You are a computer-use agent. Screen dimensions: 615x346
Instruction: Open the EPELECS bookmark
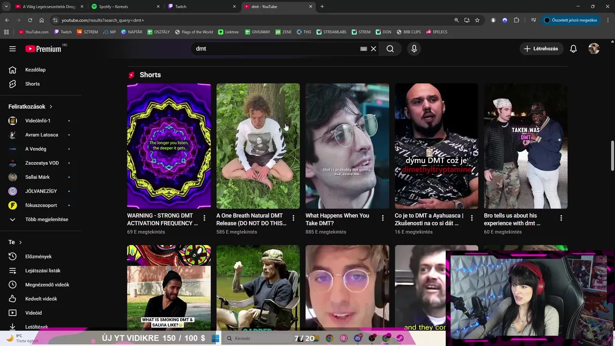pyautogui.click(x=436, y=32)
